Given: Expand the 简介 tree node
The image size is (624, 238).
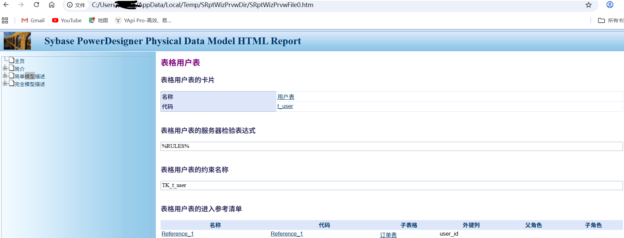Looking at the screenshot, I should click(x=5, y=68).
